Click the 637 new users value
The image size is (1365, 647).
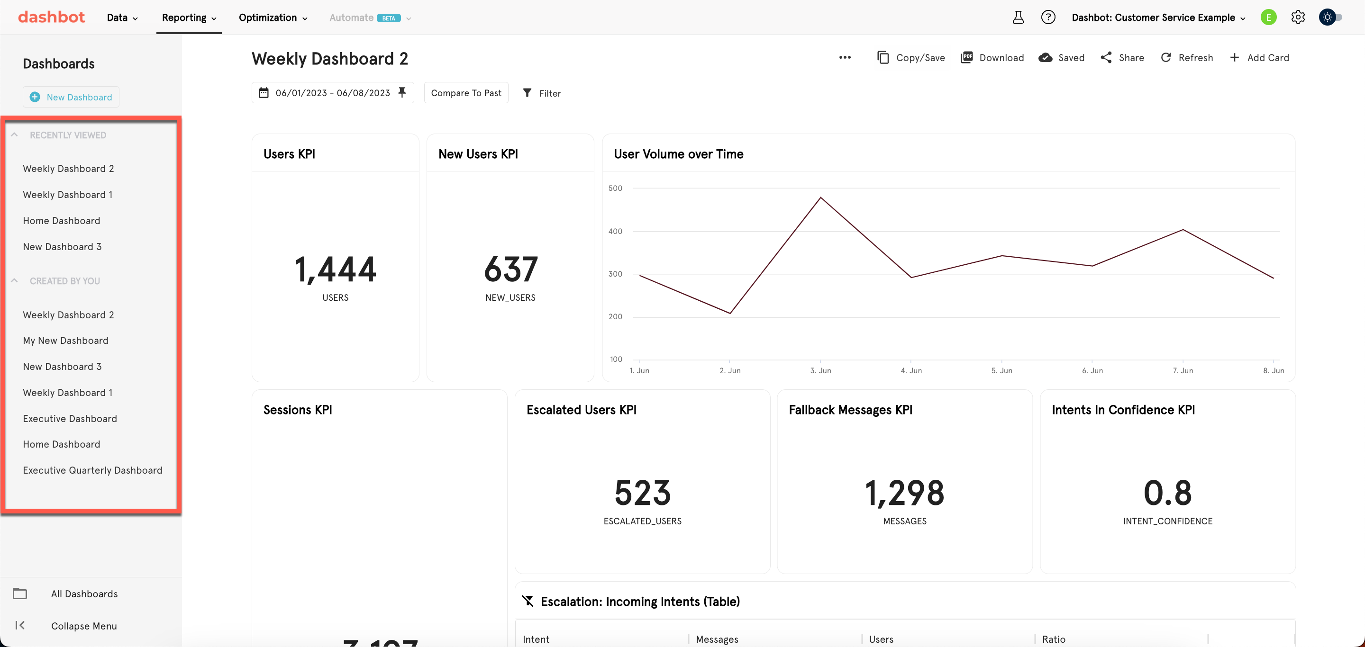click(510, 270)
